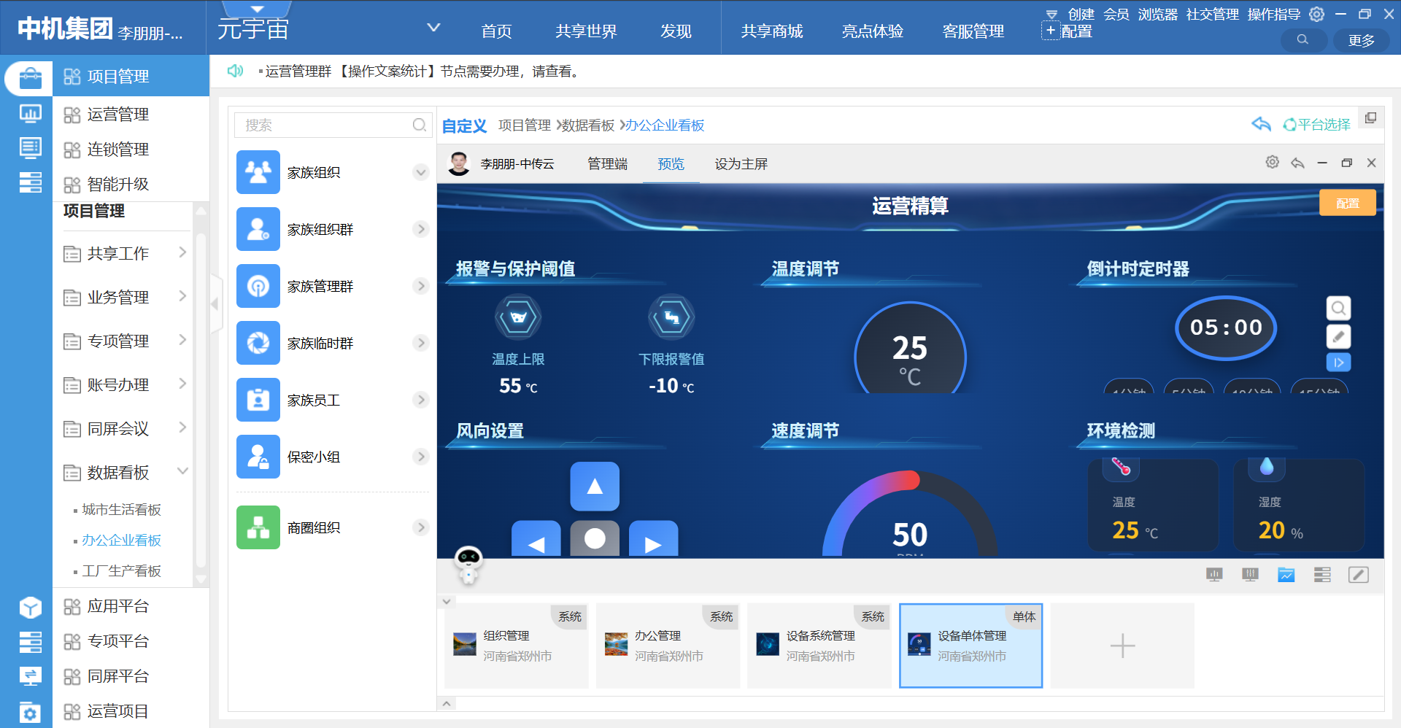Click the magnifier icon on dashboard right side
The height and width of the screenshot is (728, 1401).
(x=1338, y=309)
